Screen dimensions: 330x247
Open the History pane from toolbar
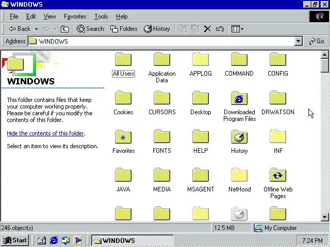pos(157,29)
